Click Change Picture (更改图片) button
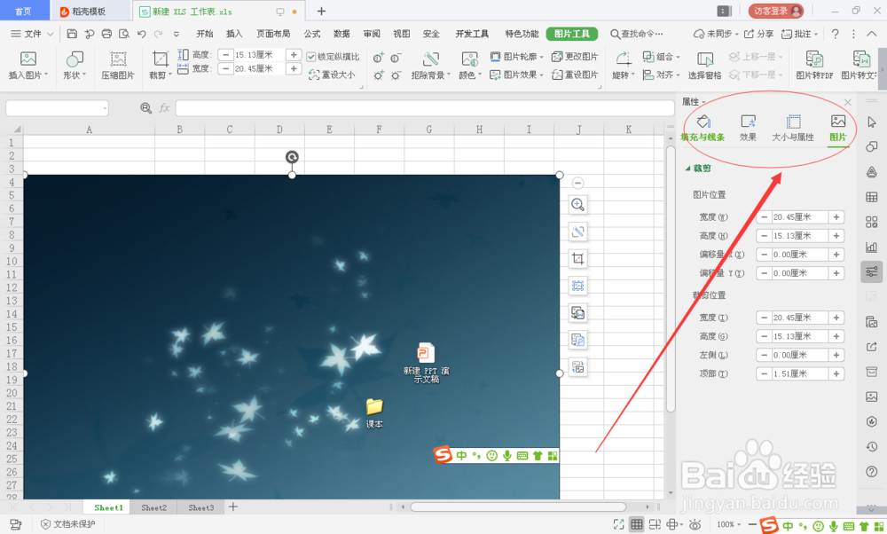 [x=575, y=57]
